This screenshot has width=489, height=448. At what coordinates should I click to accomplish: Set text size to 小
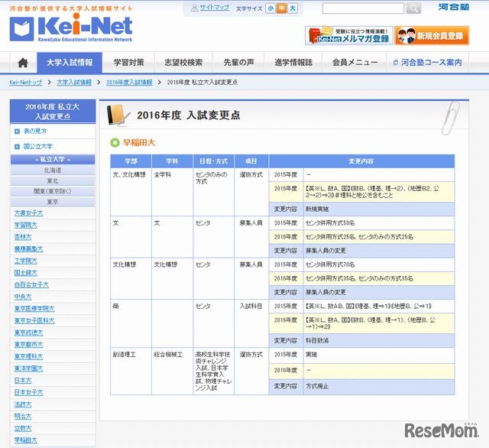(x=270, y=8)
